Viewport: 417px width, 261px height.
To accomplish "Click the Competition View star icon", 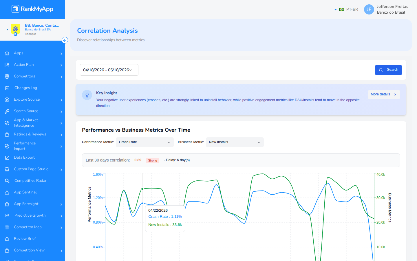I will tap(7, 251).
